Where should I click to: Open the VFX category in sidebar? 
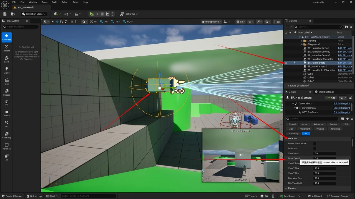pos(7,124)
